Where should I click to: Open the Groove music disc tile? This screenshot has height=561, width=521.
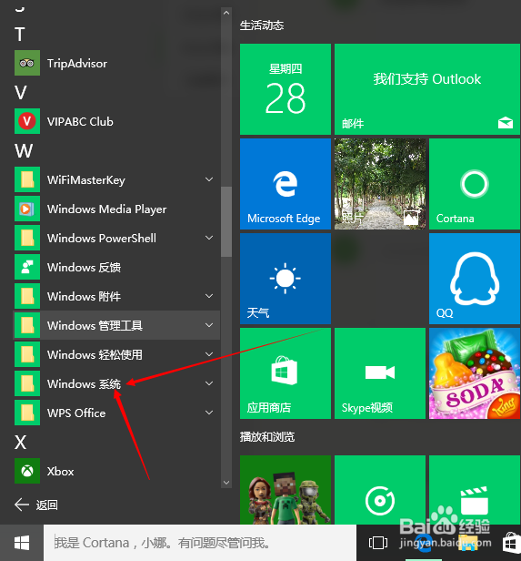pyautogui.click(x=380, y=490)
